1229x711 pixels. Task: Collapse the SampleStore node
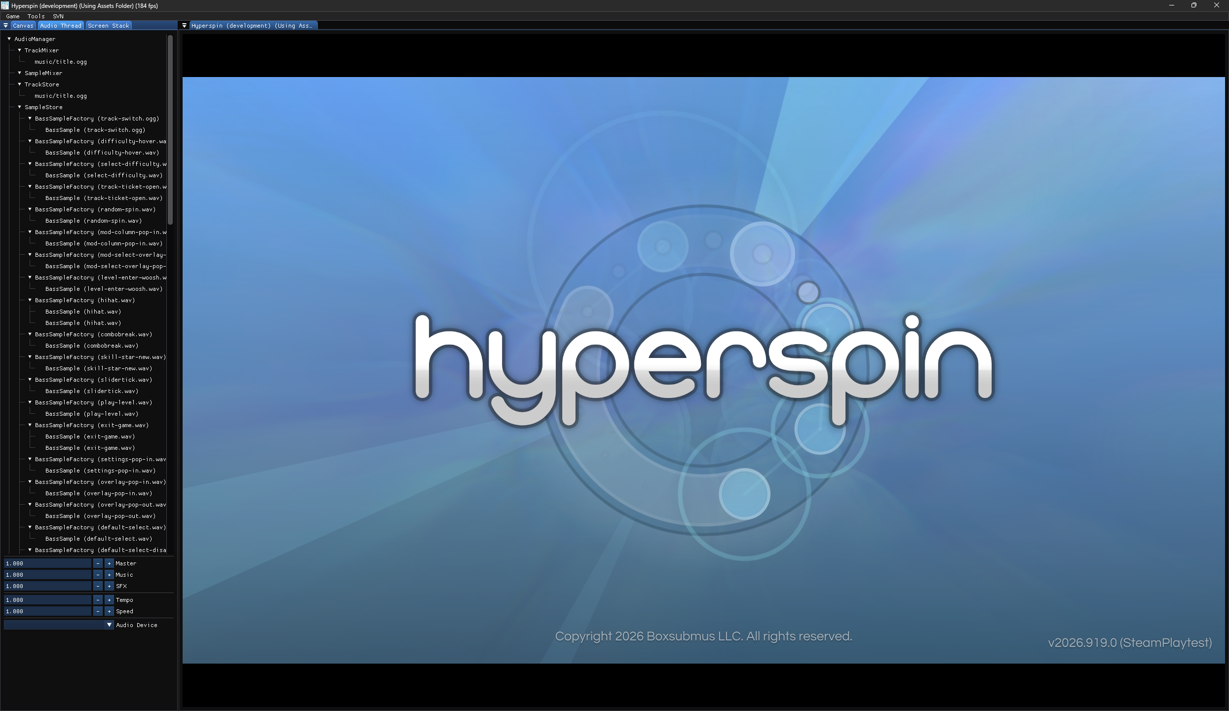[19, 107]
